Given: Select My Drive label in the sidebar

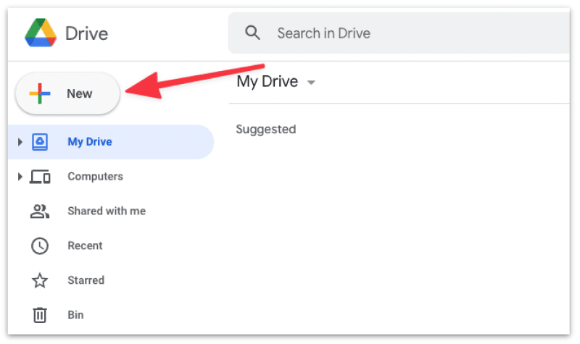Looking at the screenshot, I should (x=89, y=142).
